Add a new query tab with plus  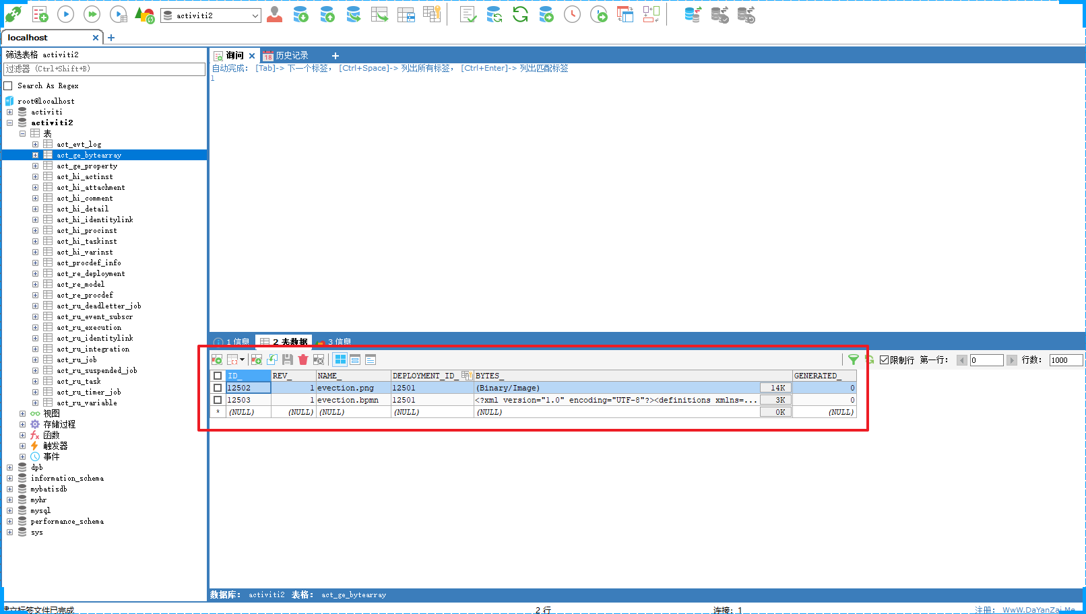point(336,56)
